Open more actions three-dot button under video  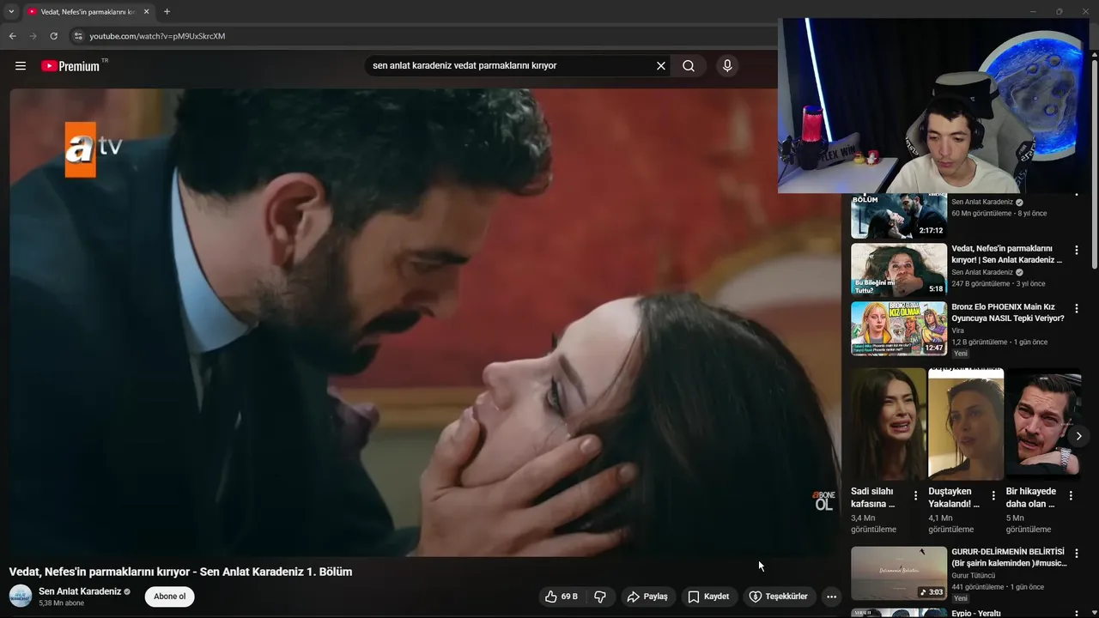coord(831,597)
